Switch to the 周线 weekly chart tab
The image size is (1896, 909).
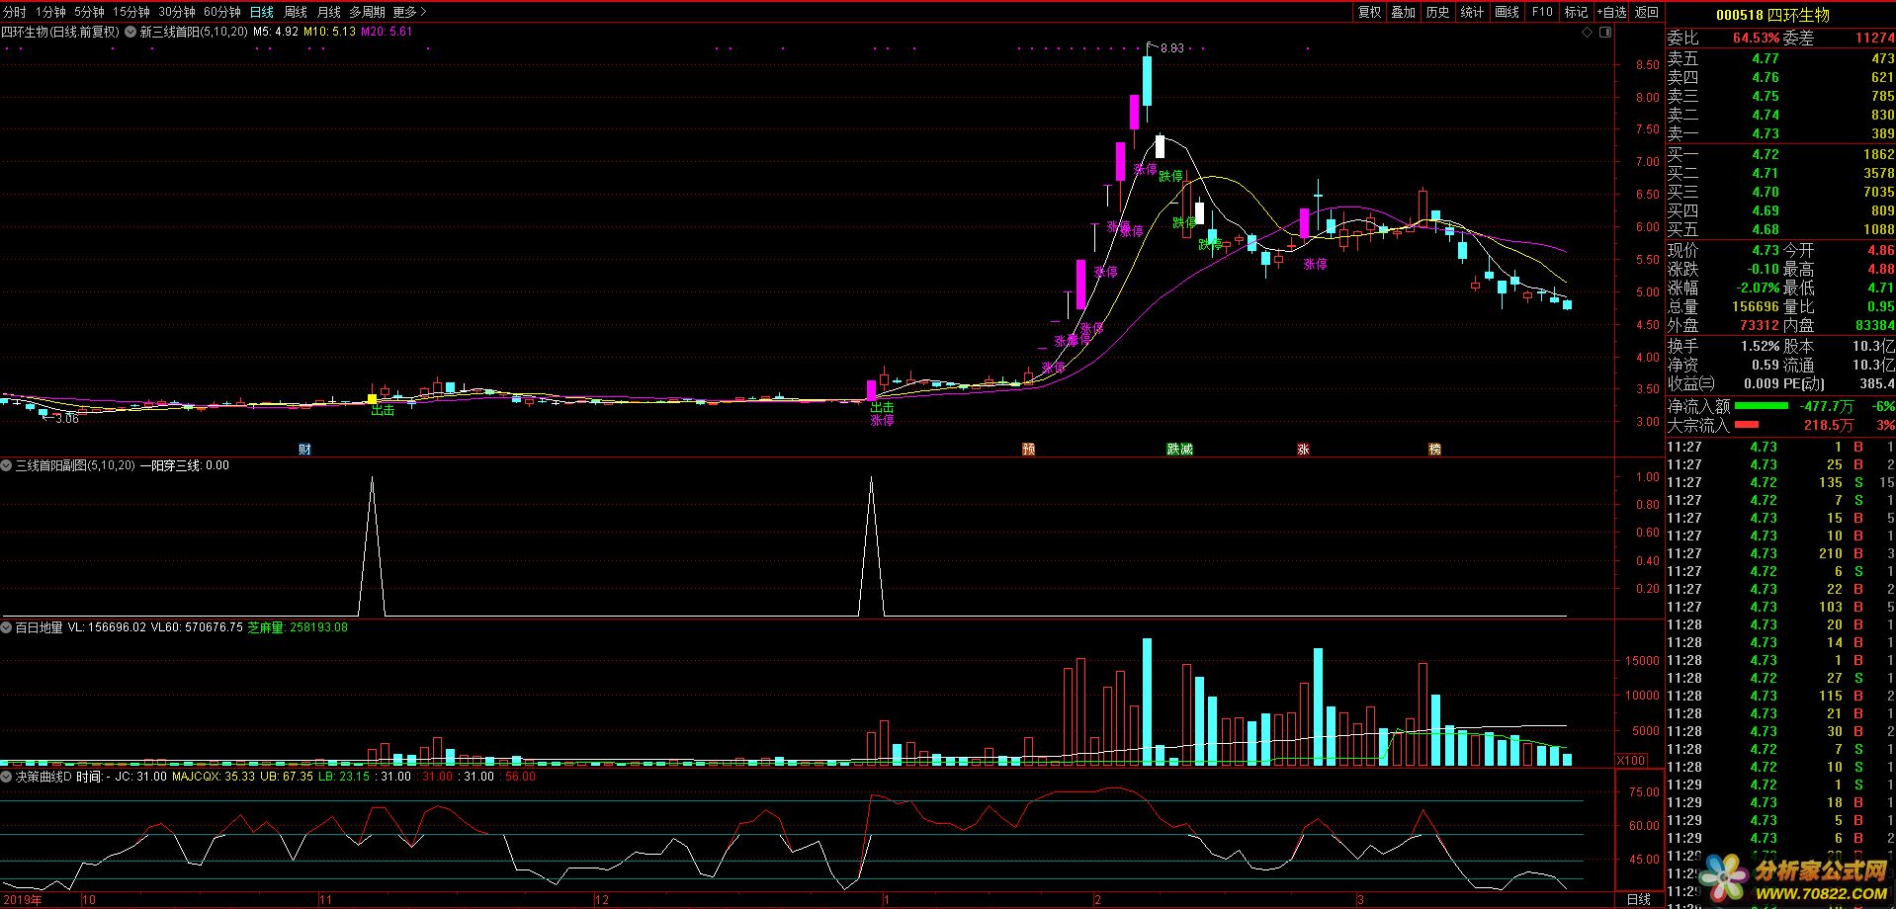point(295,12)
